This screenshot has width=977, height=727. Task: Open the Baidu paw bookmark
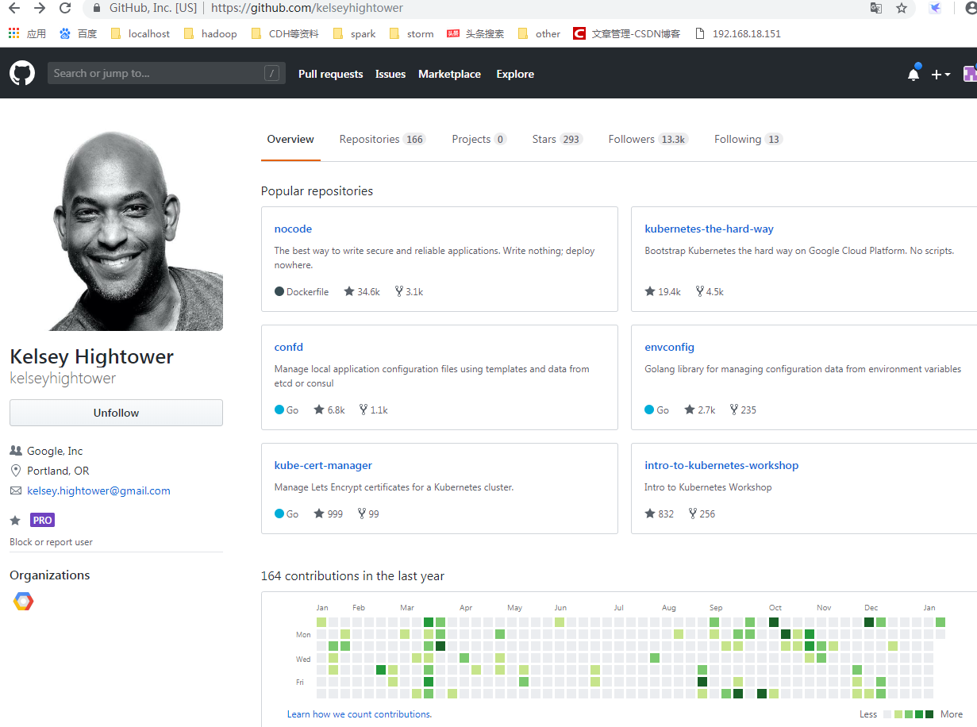[78, 33]
